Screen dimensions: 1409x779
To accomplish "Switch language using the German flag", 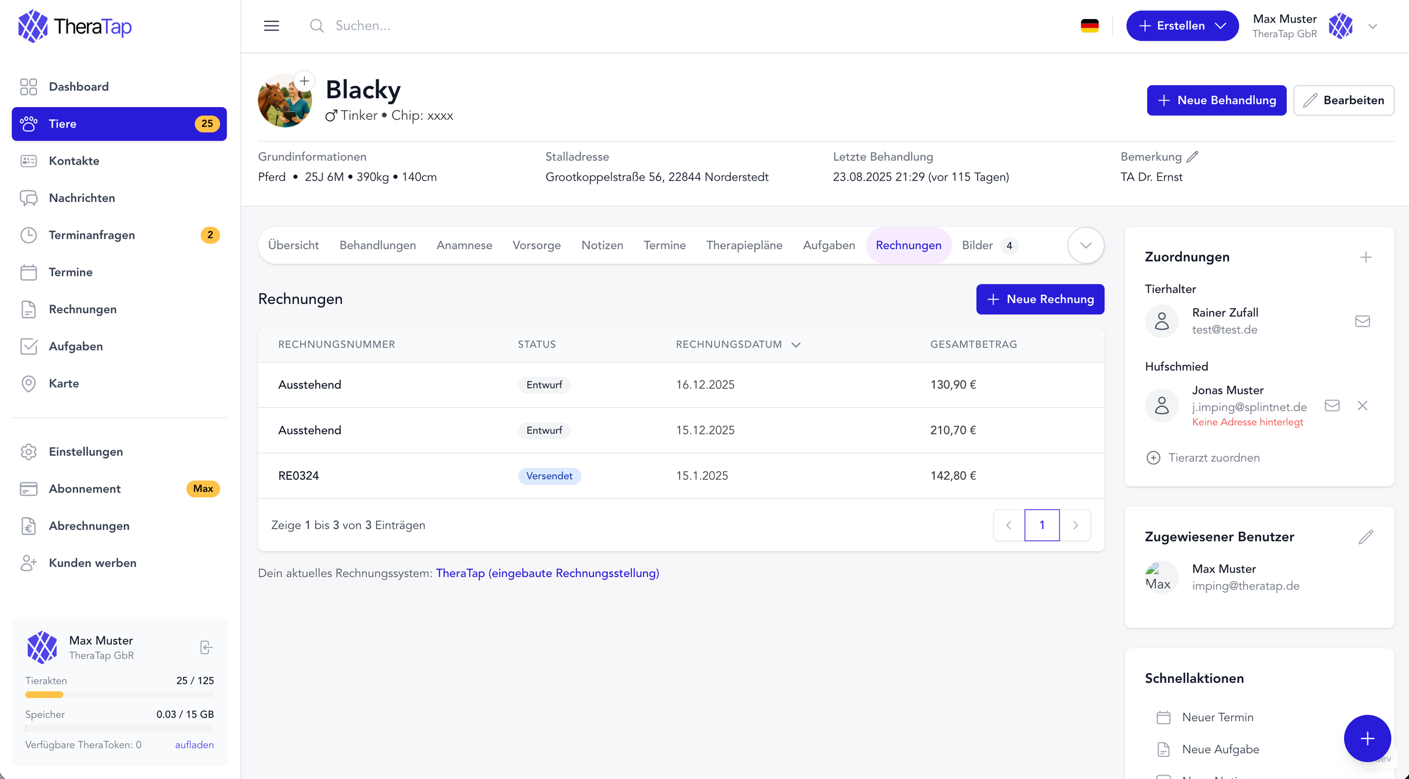I will [1090, 25].
